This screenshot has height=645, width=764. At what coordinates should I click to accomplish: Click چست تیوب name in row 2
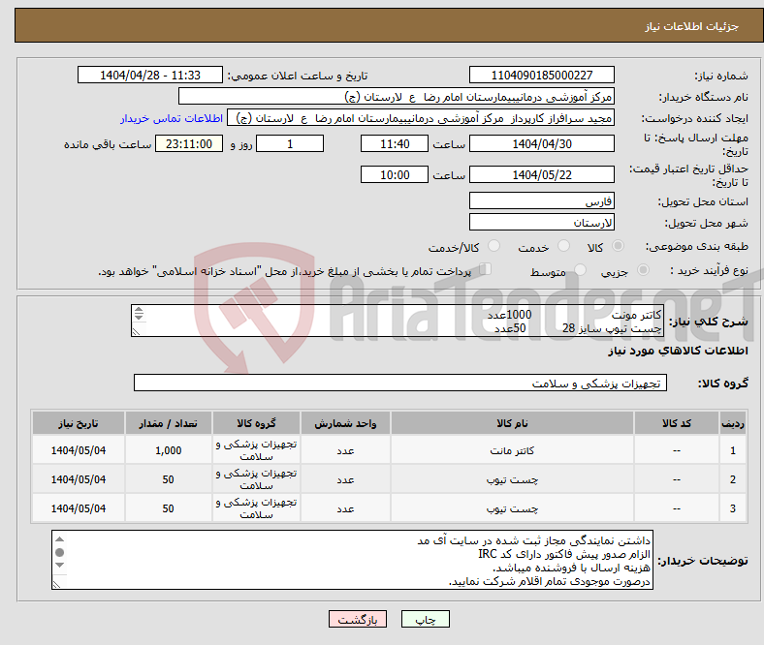[x=512, y=479]
